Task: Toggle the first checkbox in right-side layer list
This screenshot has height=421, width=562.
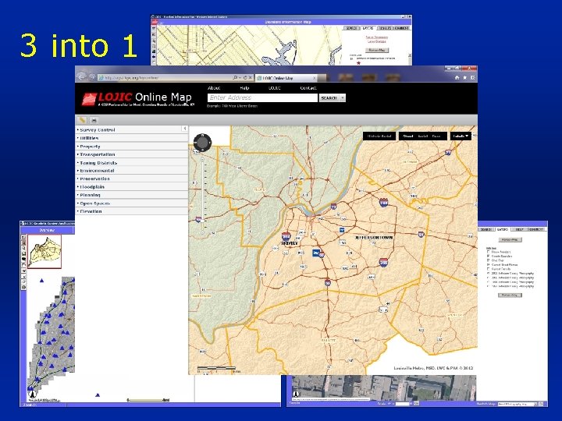Action: click(488, 252)
